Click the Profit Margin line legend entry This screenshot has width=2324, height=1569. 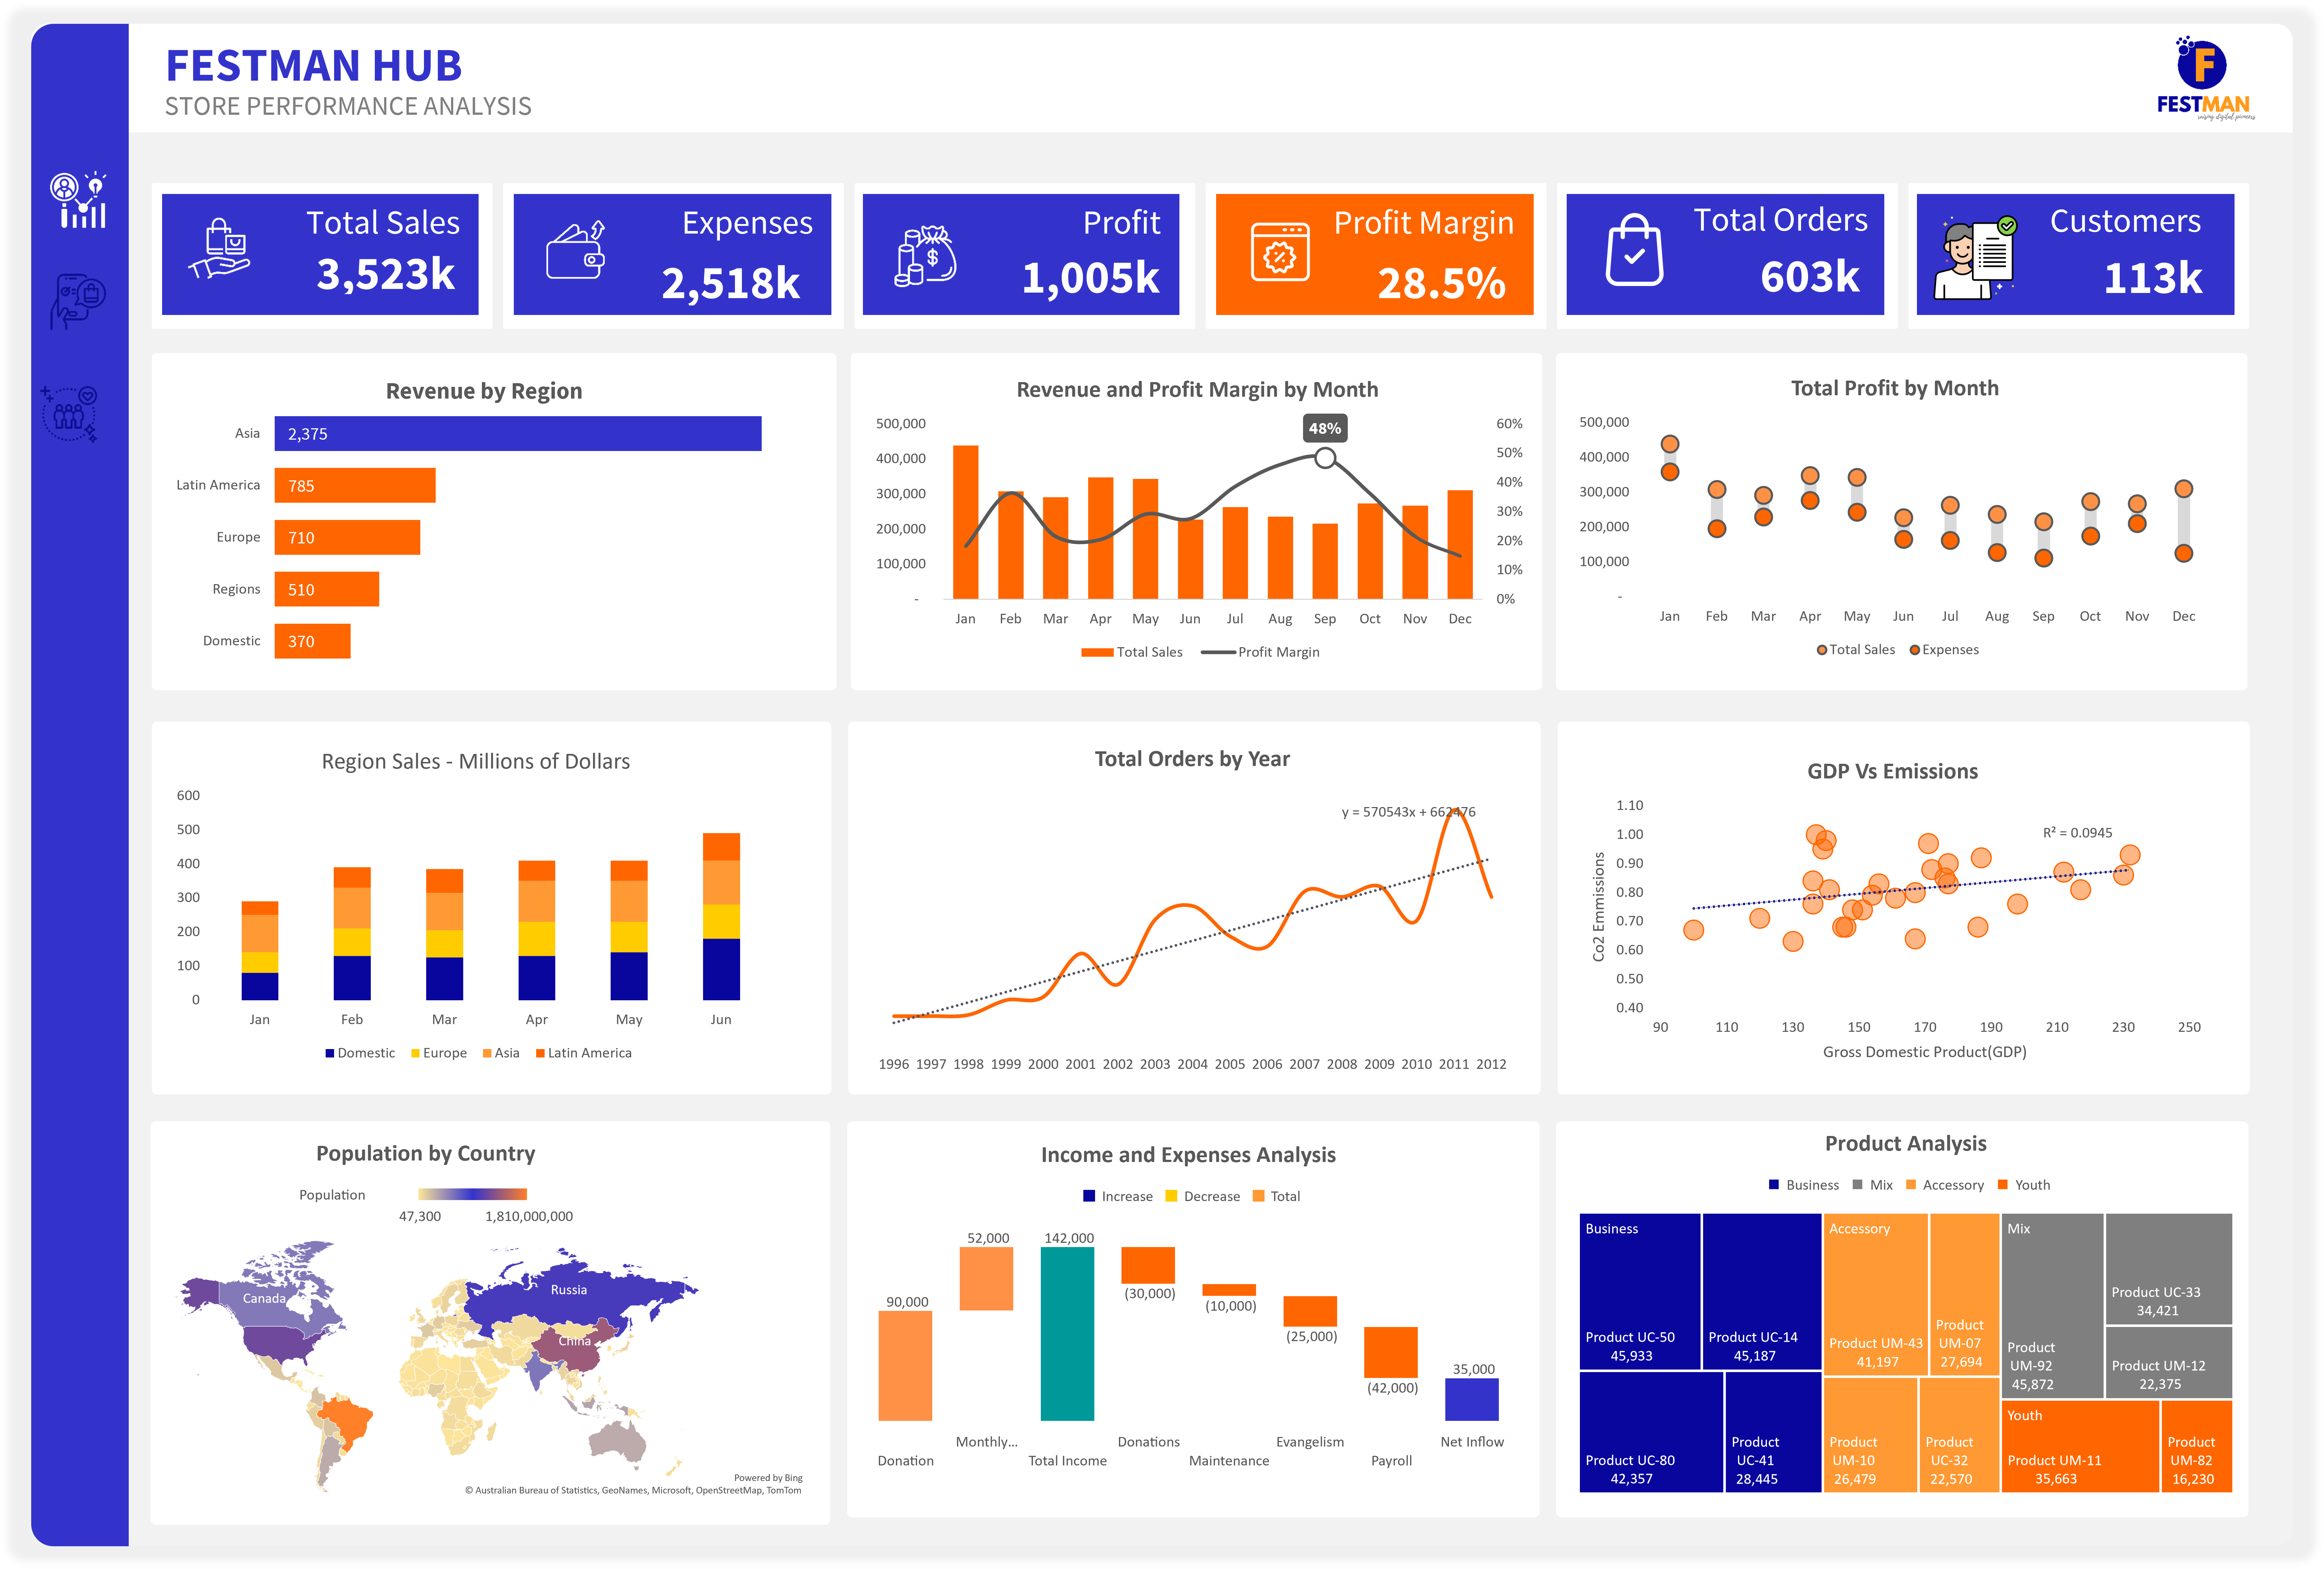click(x=1260, y=652)
